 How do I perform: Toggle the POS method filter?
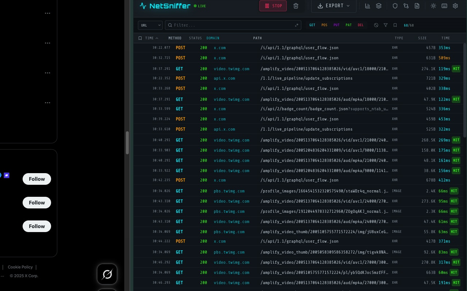(324, 25)
